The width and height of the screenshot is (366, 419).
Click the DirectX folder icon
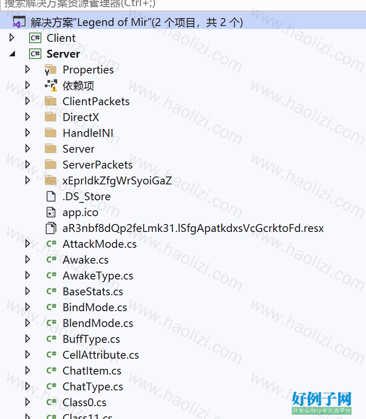tap(51, 117)
